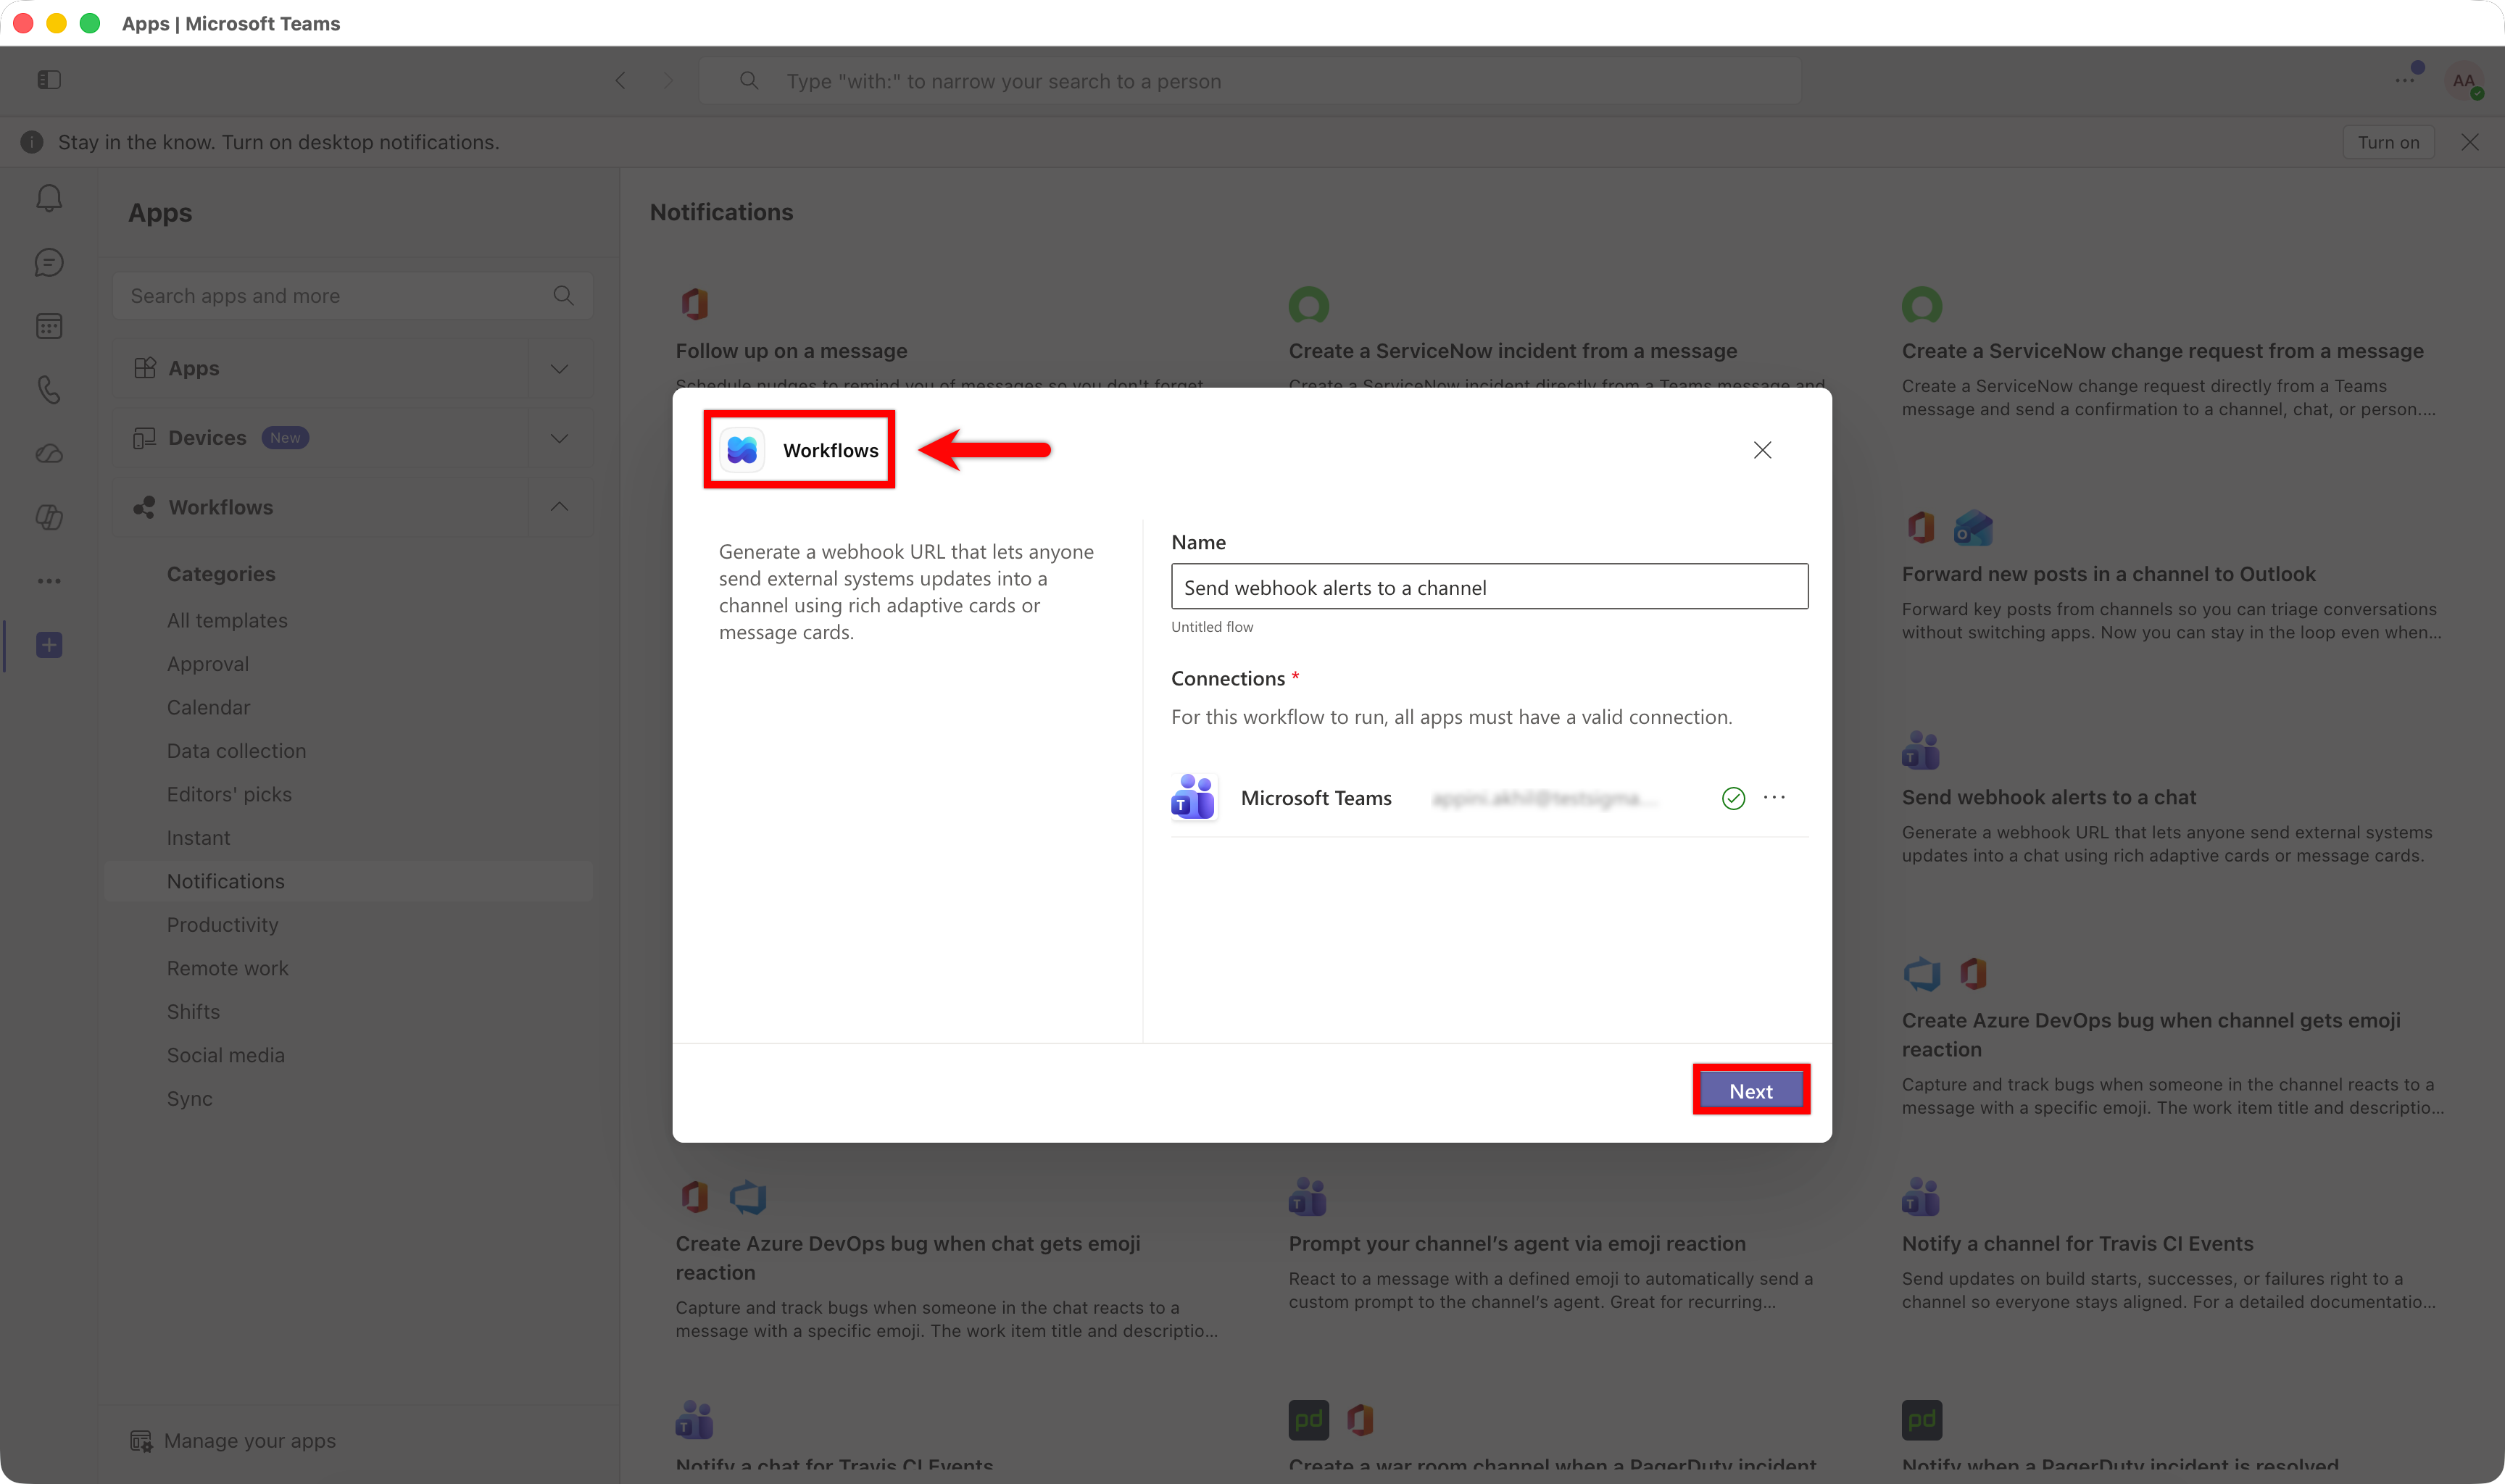Expand the Devices section chevron
The width and height of the screenshot is (2505, 1484).
click(560, 438)
